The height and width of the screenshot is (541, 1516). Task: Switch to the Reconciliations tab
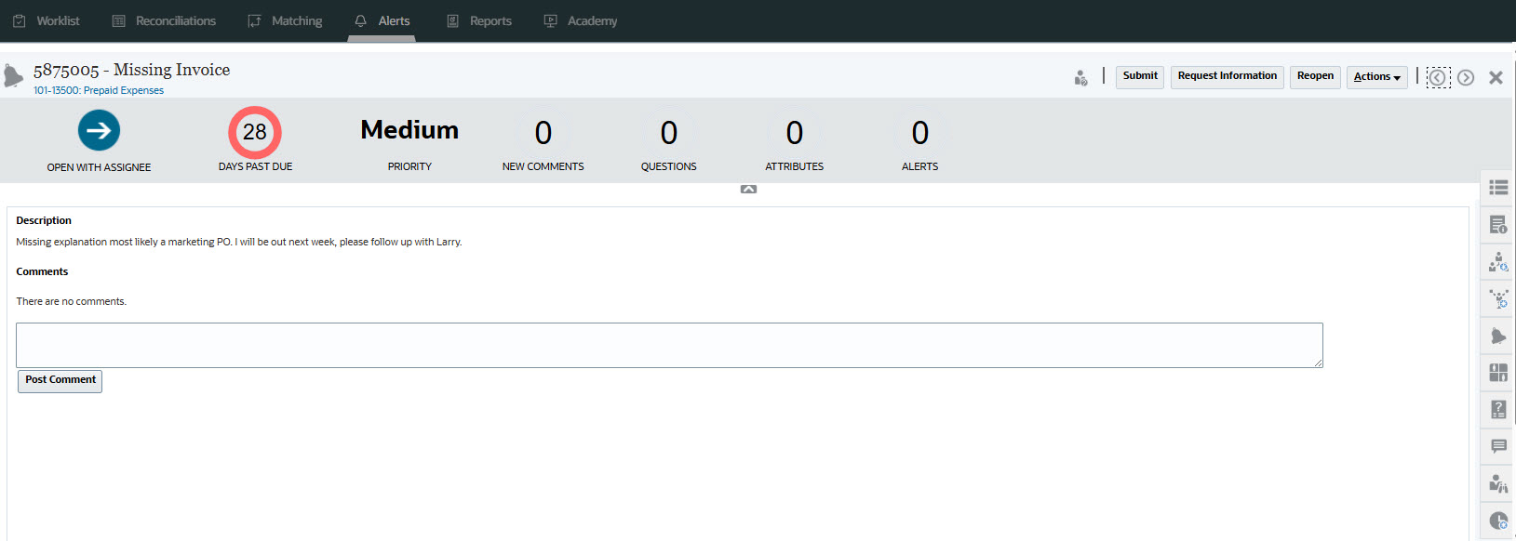(164, 20)
